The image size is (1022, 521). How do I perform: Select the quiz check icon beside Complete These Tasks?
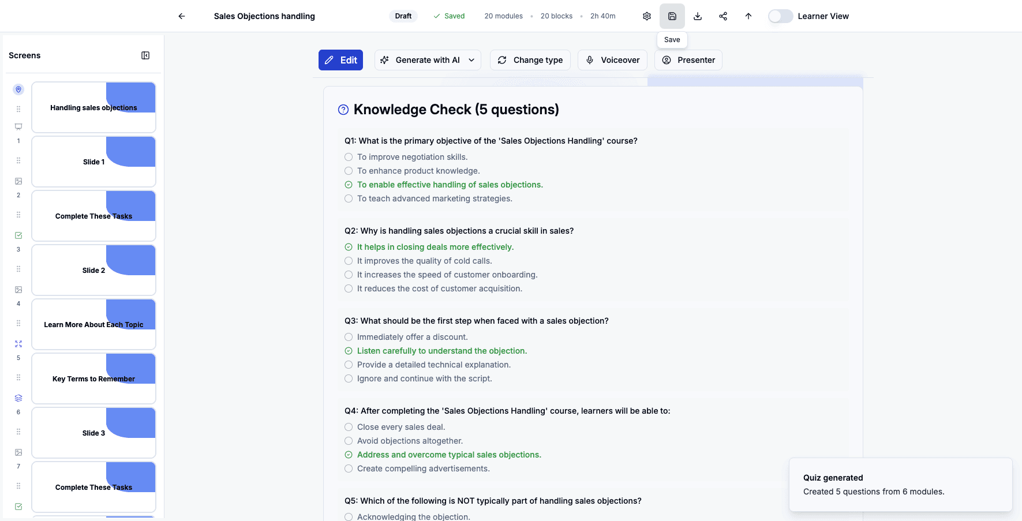(x=18, y=235)
